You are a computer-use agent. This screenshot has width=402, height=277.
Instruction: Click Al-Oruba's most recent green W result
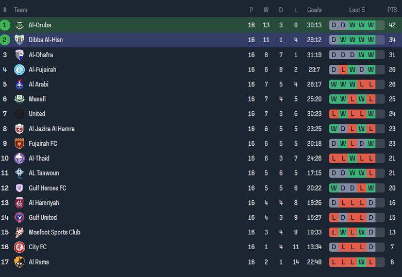pos(371,25)
